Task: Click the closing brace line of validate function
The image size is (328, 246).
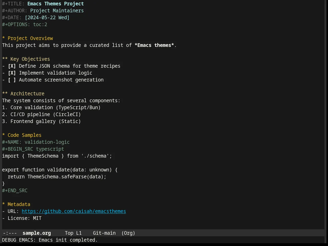Action: [4, 184]
